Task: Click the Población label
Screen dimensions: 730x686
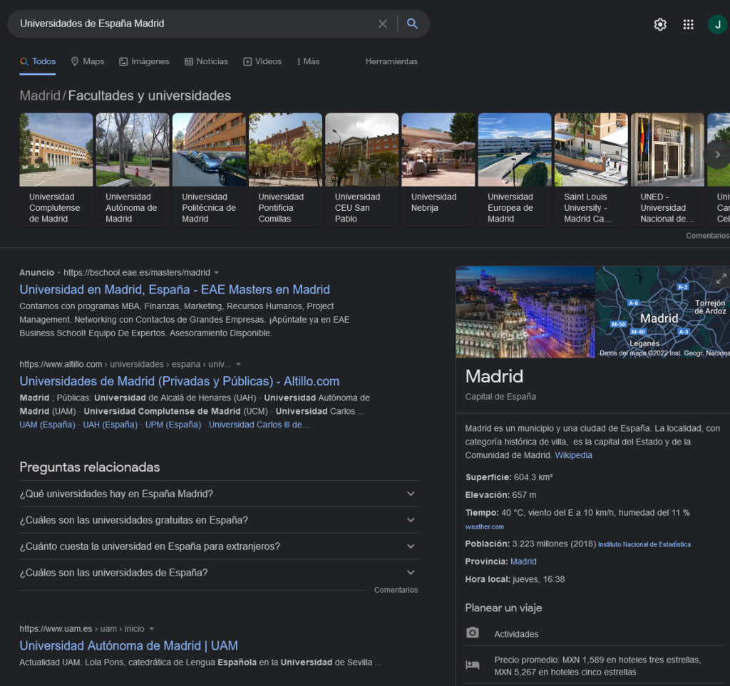Action: pyautogui.click(x=488, y=544)
